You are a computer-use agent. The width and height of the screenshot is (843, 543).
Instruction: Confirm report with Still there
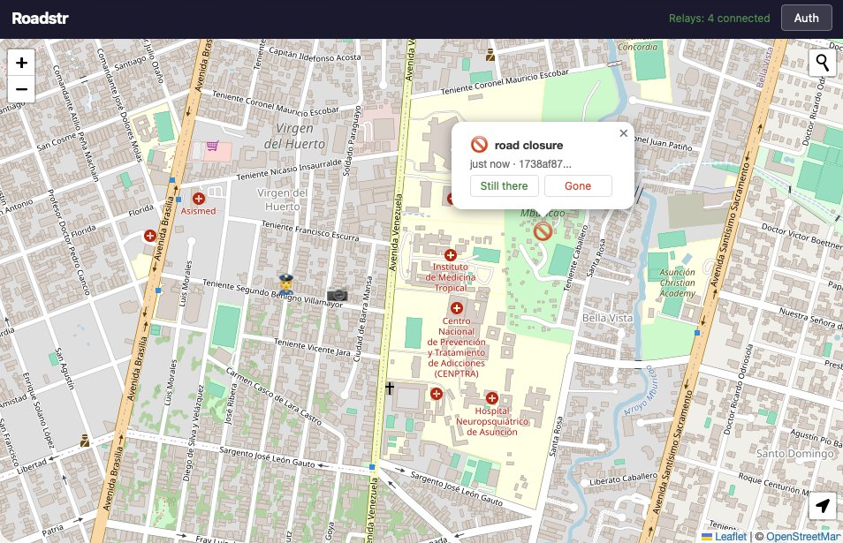tap(505, 185)
